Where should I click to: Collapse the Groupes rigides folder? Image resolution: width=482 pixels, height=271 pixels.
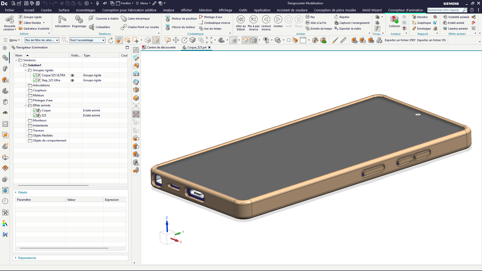[x=26, y=70]
